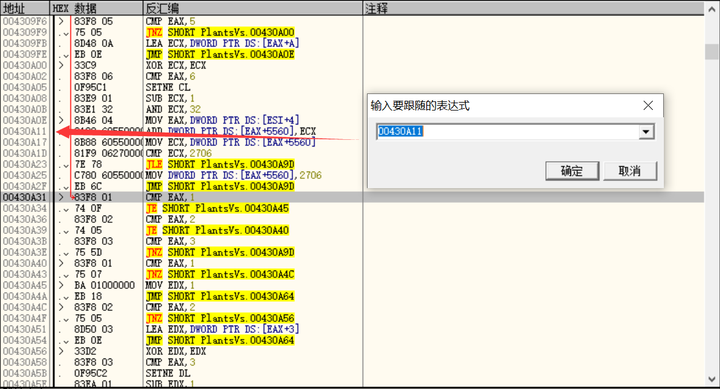Image resolution: width=720 pixels, height=389 pixels.
Task: Click hex bytes 0F95C2
Action: (90, 374)
